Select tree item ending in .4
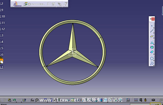Screen dimensions: 163x105 point(2,42)
